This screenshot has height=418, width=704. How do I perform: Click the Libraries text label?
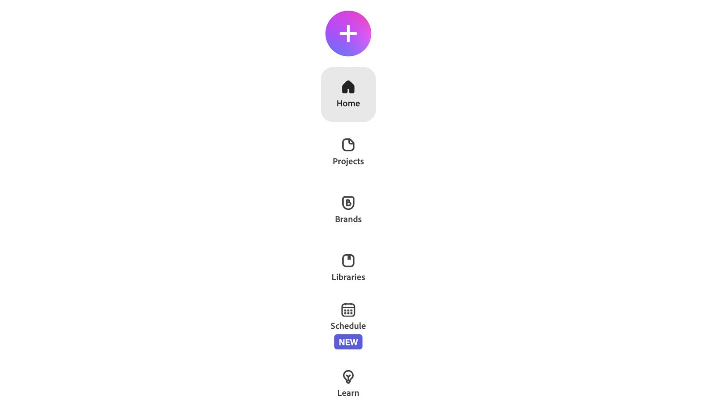348,277
